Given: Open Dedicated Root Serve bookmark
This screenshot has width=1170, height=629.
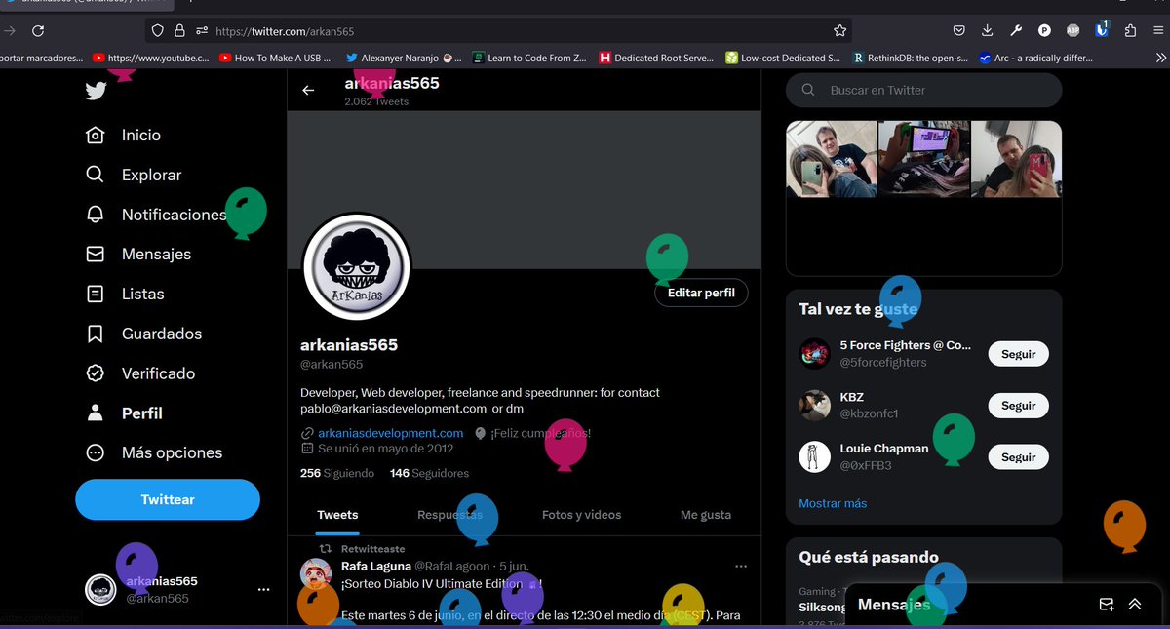Looking at the screenshot, I should point(656,58).
